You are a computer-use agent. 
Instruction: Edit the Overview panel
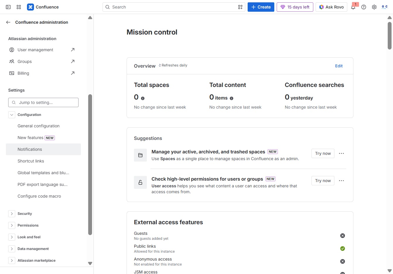point(339,66)
